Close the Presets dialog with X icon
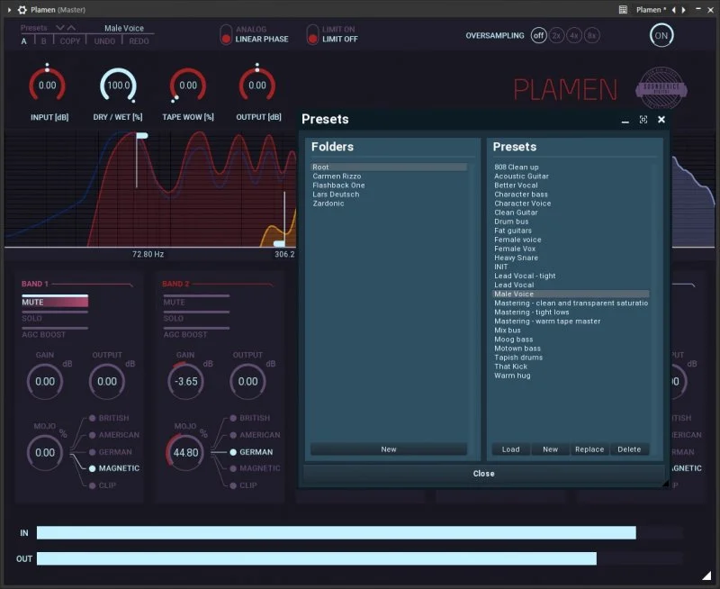Screen dimensions: 720x589 tap(661, 120)
